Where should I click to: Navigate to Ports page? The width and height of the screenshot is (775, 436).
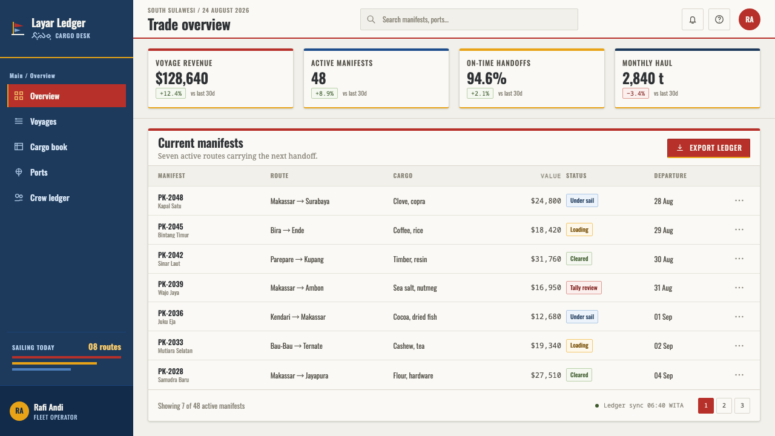tap(67, 172)
